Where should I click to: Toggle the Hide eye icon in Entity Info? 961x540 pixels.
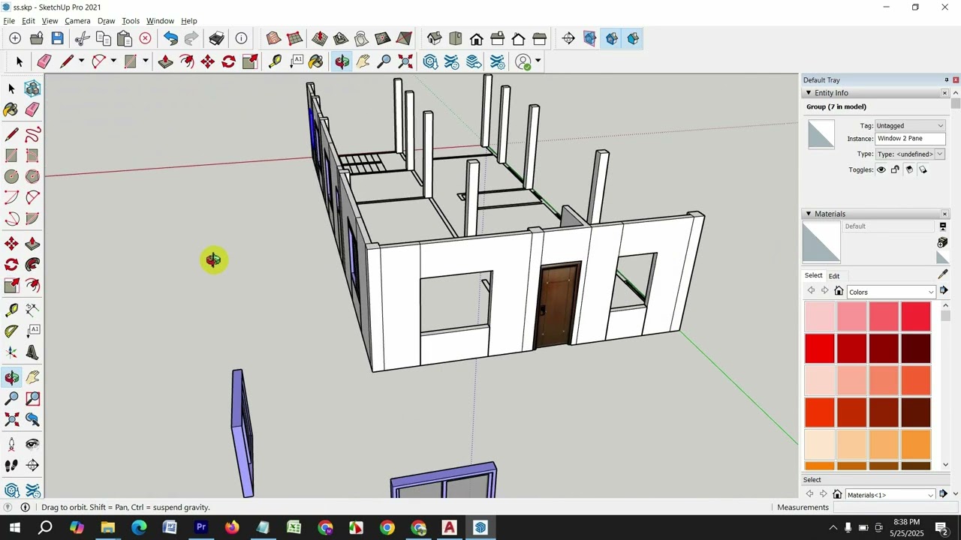point(881,169)
